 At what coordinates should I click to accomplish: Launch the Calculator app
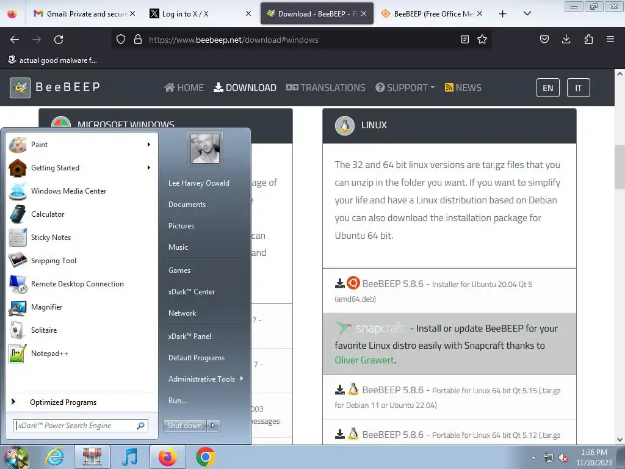[81, 214]
